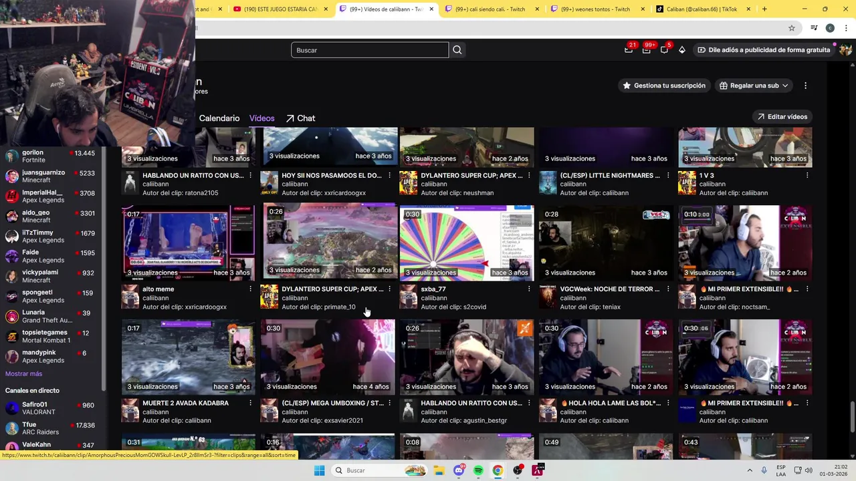Image resolution: width=856 pixels, height=481 pixels.
Task: Open the Twitch inbox icon showing 21
Action: (x=629, y=49)
